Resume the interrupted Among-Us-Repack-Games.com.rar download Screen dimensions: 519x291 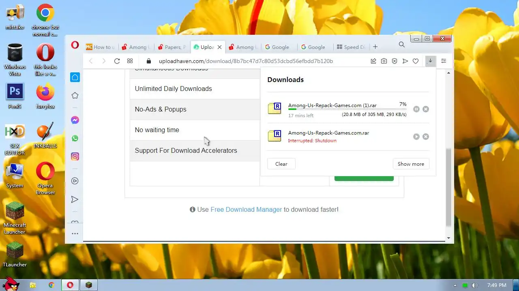416,137
